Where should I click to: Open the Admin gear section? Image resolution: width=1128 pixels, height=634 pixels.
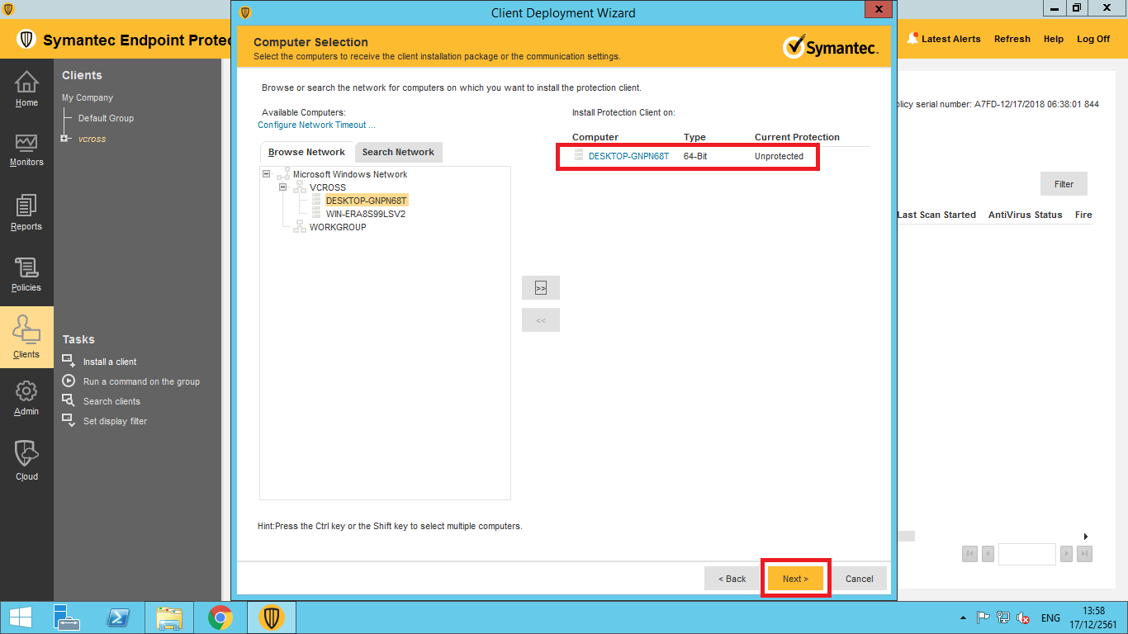point(26,397)
